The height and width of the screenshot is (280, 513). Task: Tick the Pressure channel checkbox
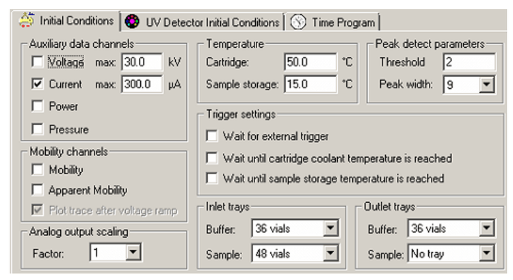tap(38, 129)
